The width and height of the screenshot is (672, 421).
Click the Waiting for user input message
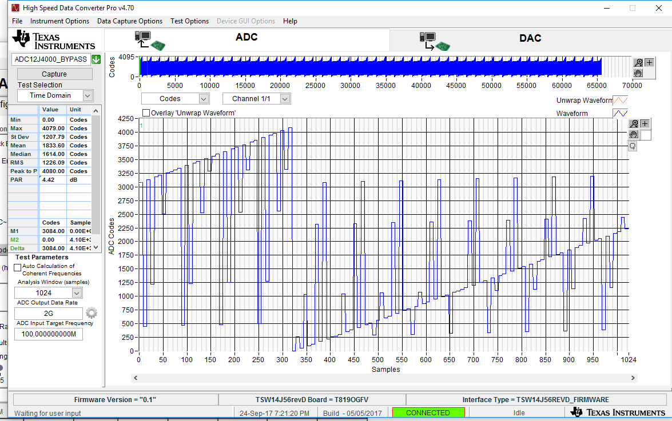[x=47, y=414]
